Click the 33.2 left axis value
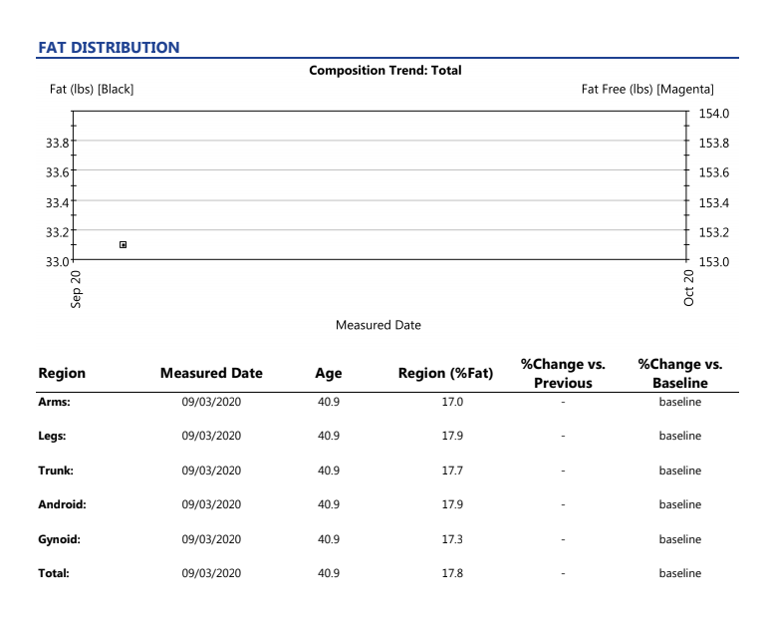This screenshot has height=627, width=768. click(x=58, y=232)
